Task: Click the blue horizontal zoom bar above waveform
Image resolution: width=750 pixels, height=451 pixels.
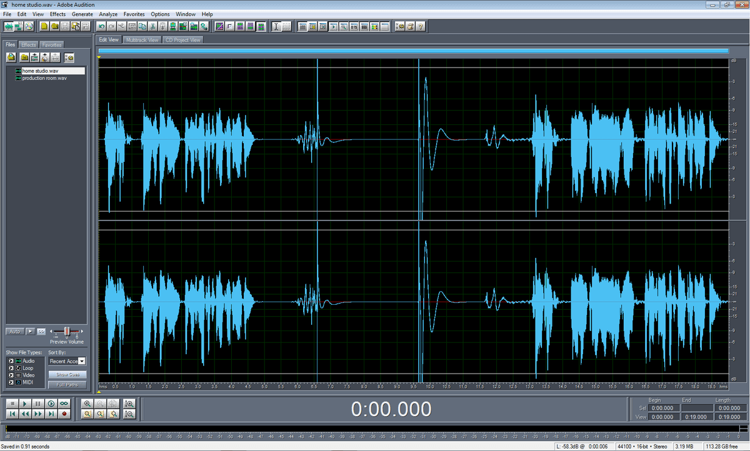Action: click(x=413, y=51)
